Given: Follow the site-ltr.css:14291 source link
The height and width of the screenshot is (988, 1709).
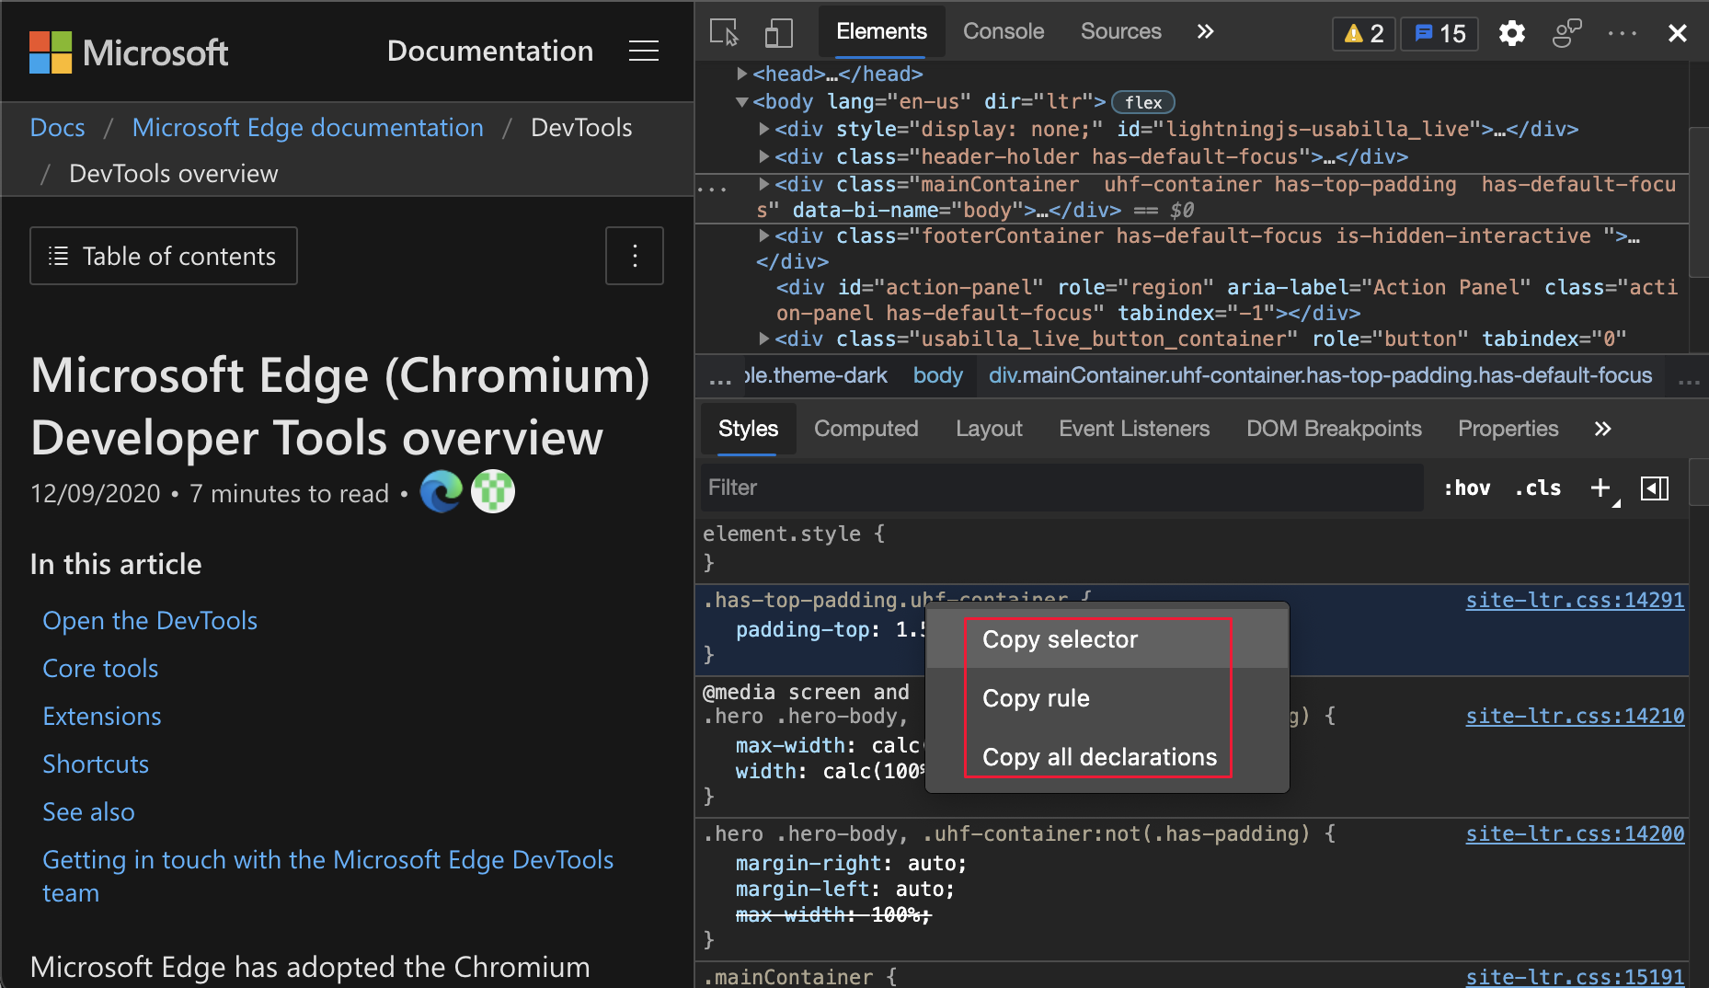Looking at the screenshot, I should coord(1575,600).
